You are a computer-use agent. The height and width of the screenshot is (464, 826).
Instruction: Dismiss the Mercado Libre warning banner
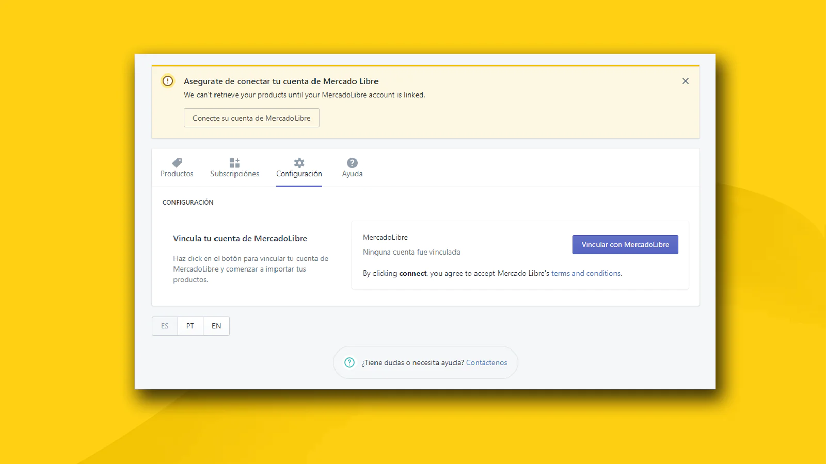click(x=686, y=81)
